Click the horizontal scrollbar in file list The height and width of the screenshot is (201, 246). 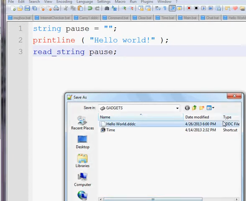coord(153,199)
